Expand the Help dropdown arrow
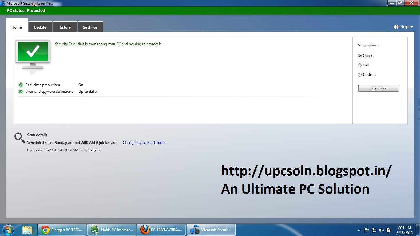Viewport: 420px width, 236px height. tap(412, 27)
